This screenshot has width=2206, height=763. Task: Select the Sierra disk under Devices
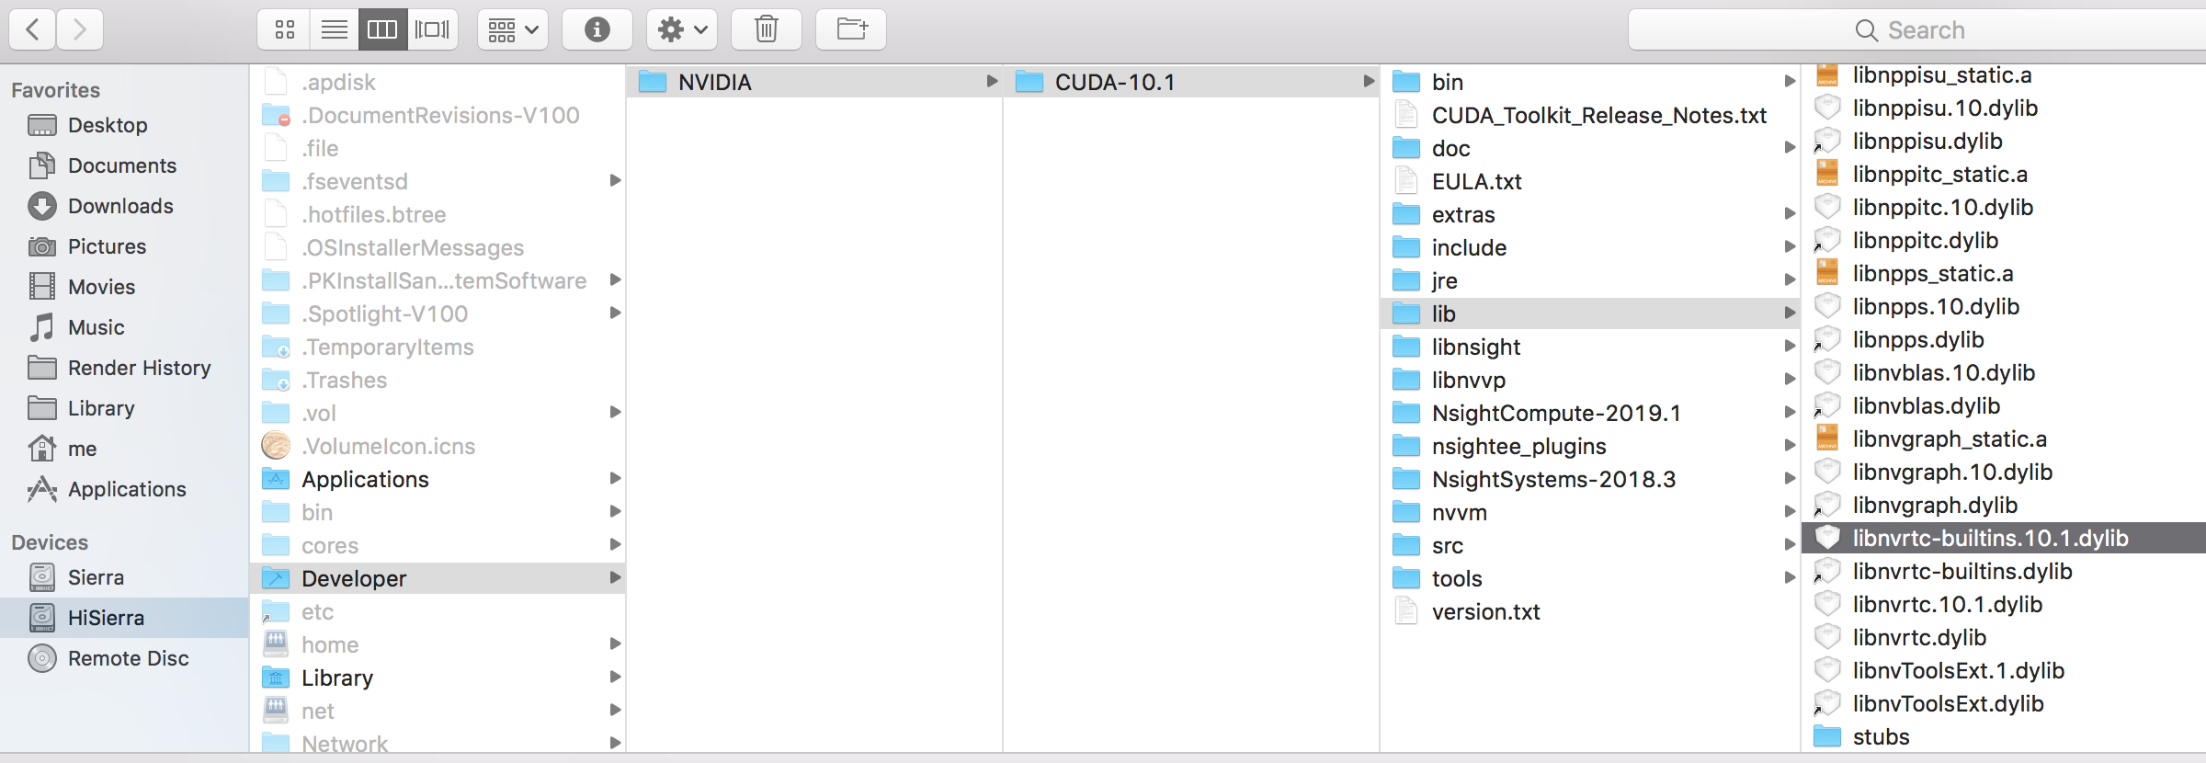click(96, 577)
